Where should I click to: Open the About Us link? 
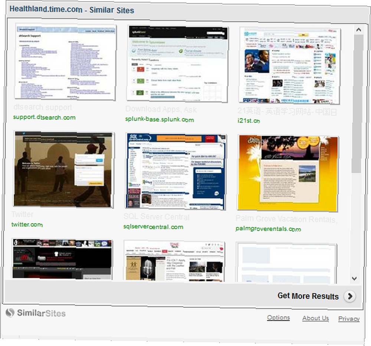[x=315, y=318]
